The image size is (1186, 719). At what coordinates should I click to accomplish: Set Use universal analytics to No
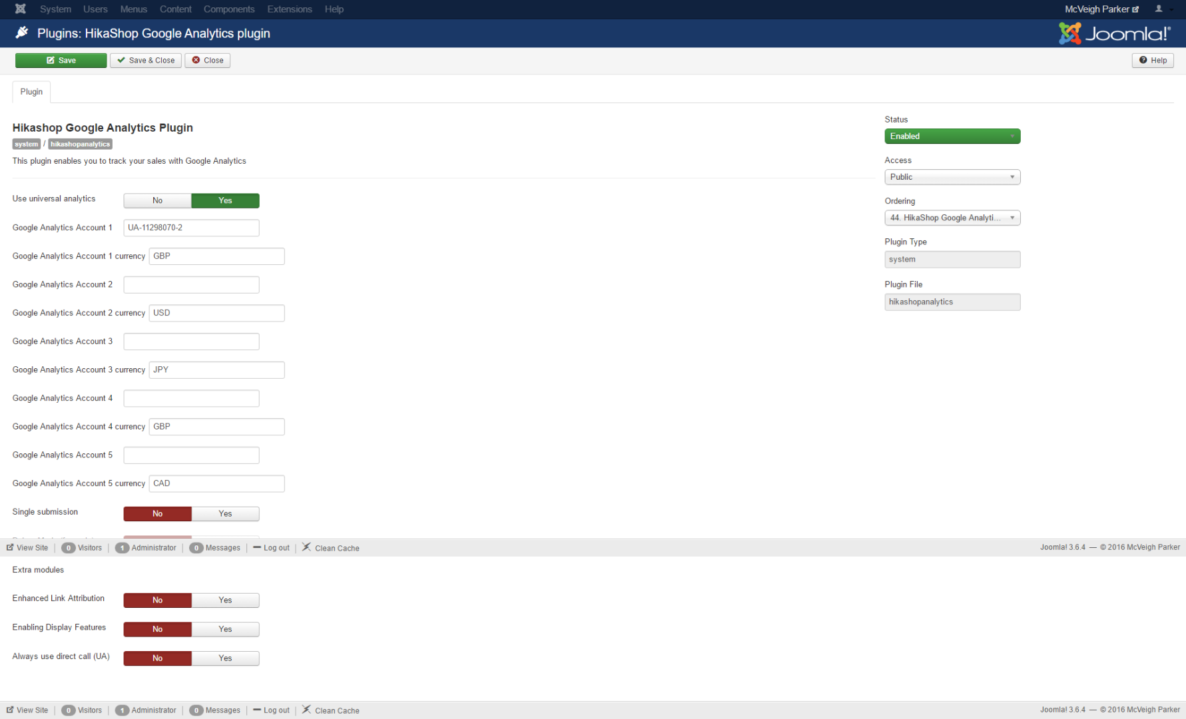(x=157, y=200)
